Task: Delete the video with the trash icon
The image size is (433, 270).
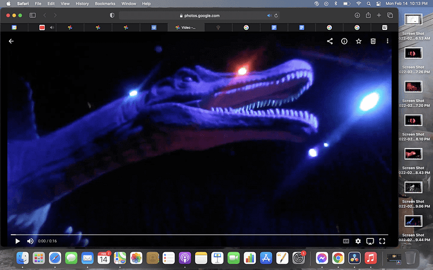Action: point(373,41)
